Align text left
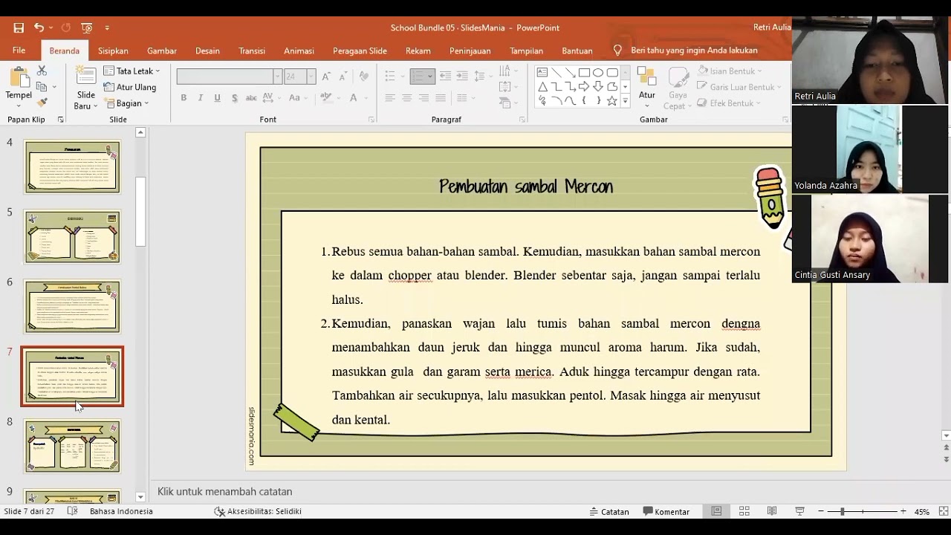 [x=390, y=98]
